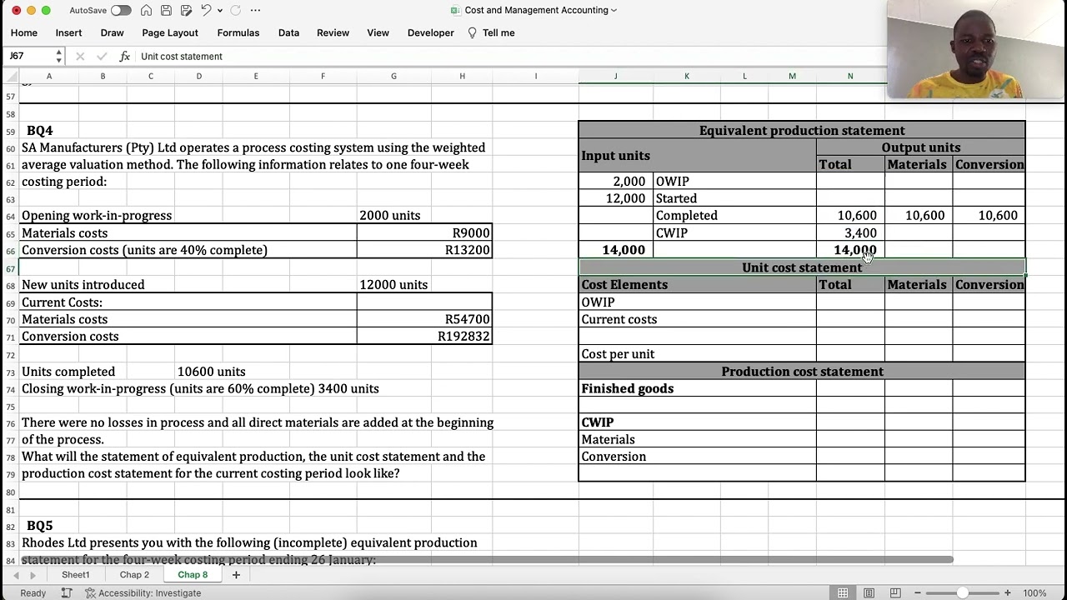Click the 100% zoom level
This screenshot has height=600, width=1067.
(x=1034, y=593)
